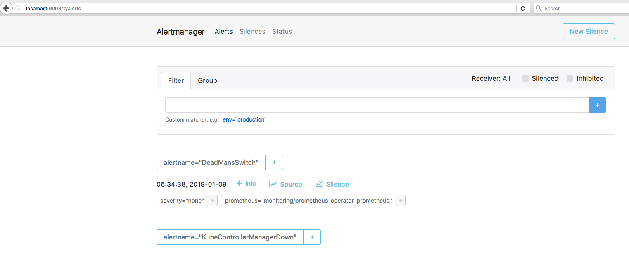Screen dimensions: 629x253
Task: Click the browser reload page icon
Action: pyautogui.click(x=523, y=8)
